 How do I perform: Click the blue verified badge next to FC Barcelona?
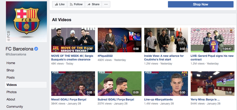pos(36,49)
